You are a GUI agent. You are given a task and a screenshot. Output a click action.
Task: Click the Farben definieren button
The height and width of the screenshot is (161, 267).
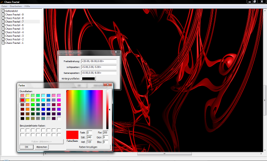point(42,141)
